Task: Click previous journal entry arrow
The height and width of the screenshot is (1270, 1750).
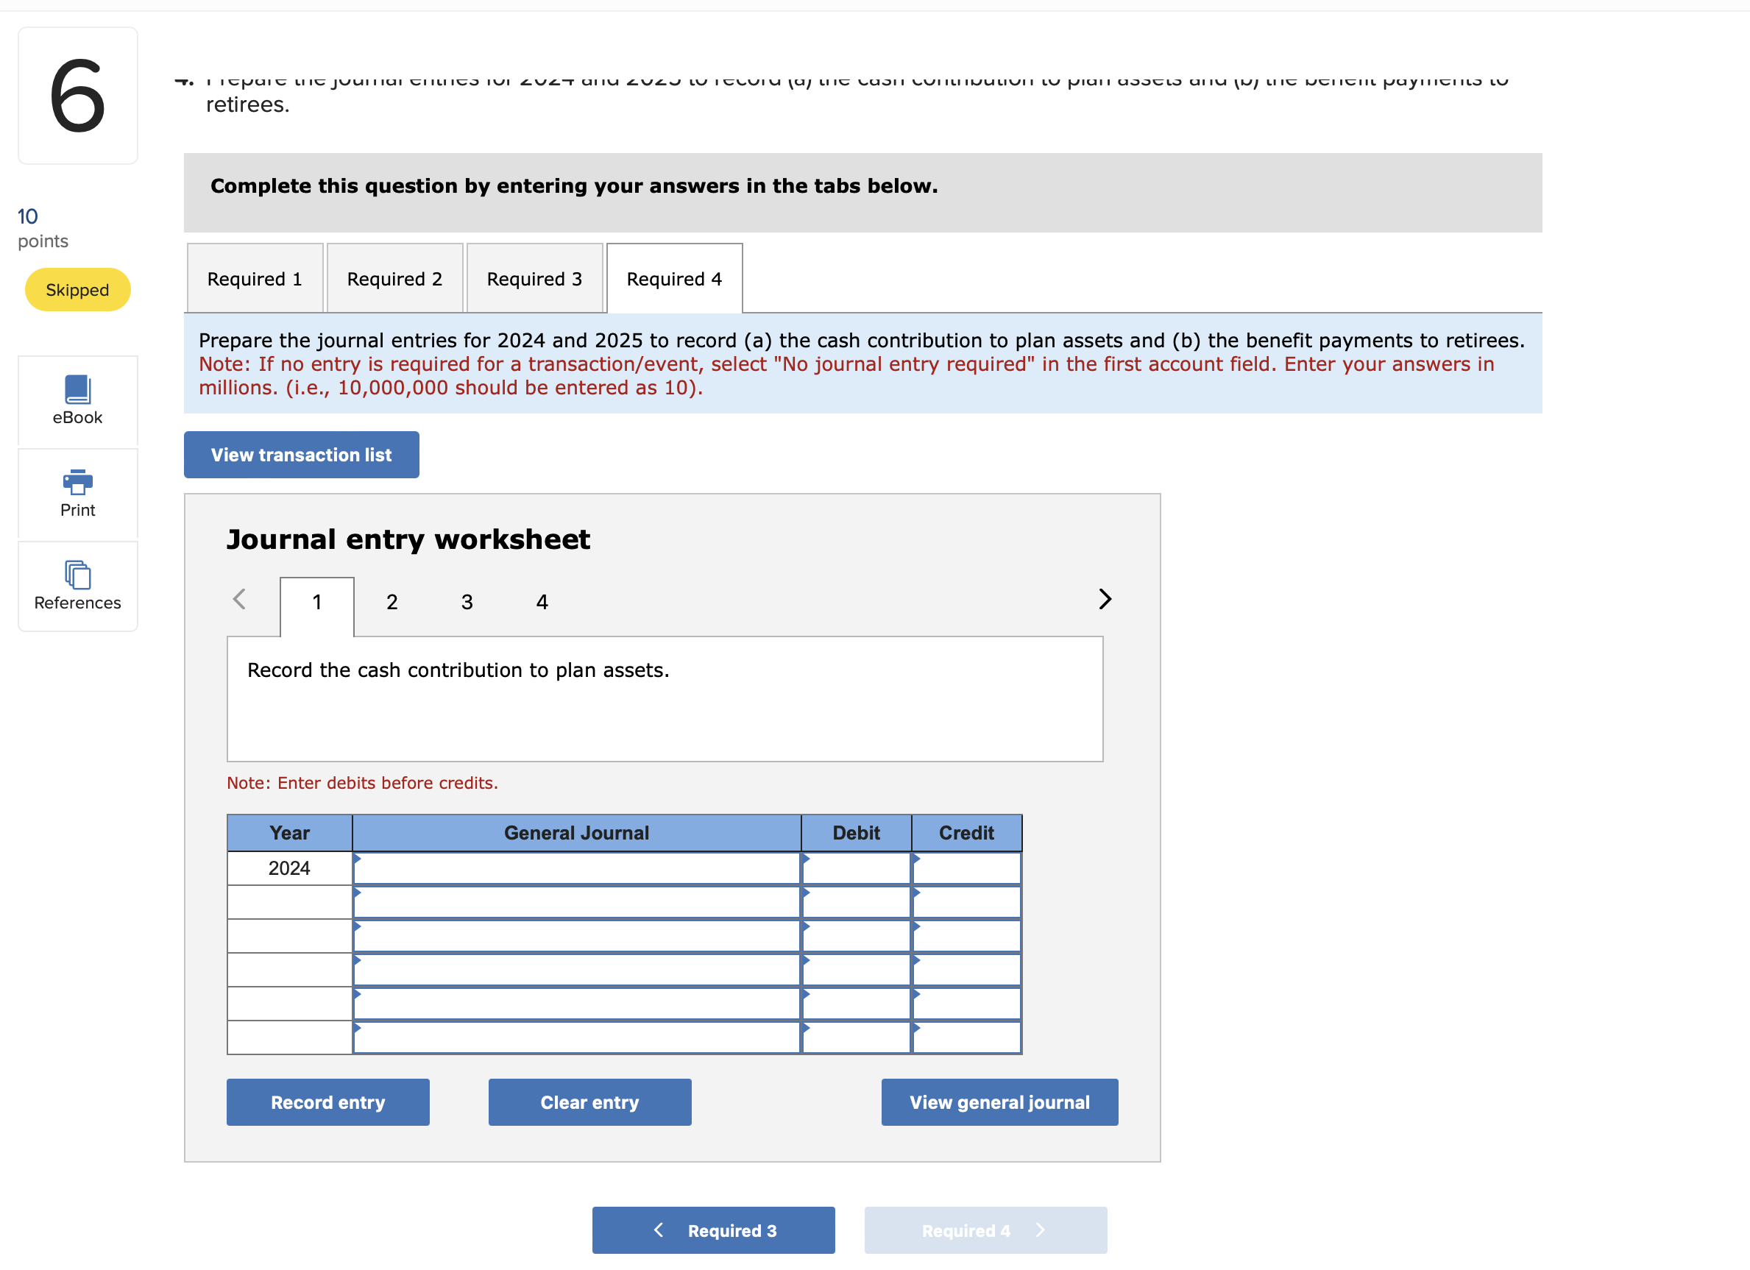Action: pos(239,600)
